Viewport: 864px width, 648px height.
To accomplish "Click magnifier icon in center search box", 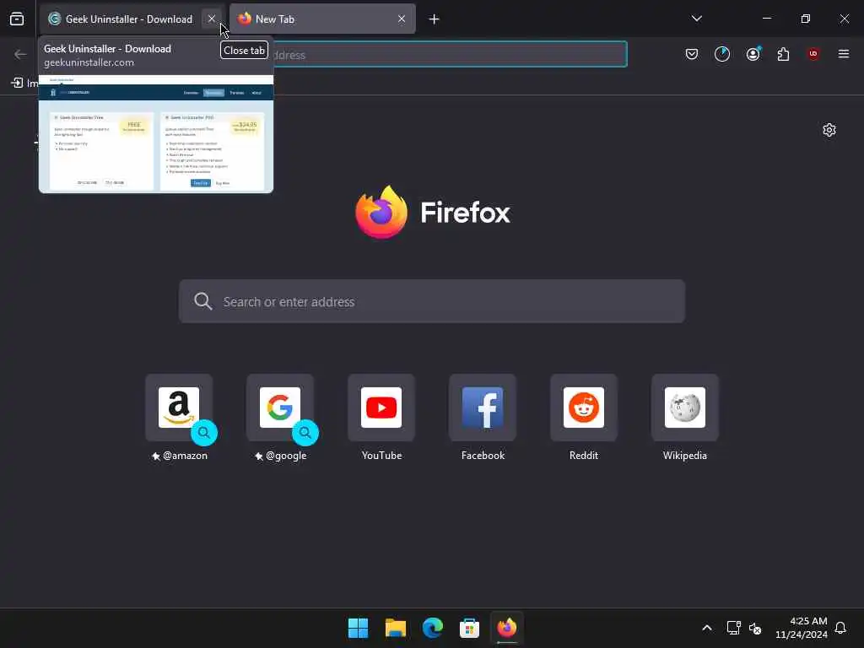I will (x=203, y=301).
